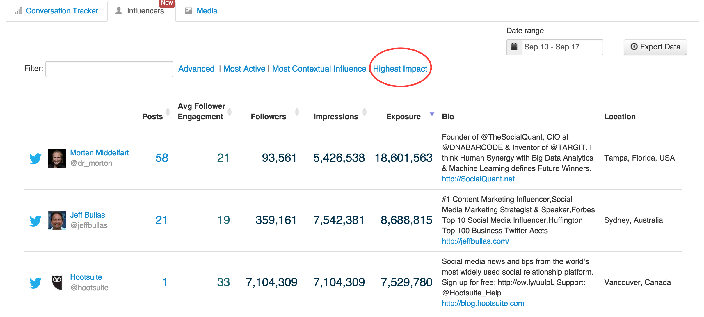Click the @dr_morton handle
Viewport: 704px width, 317px height.
tap(91, 163)
